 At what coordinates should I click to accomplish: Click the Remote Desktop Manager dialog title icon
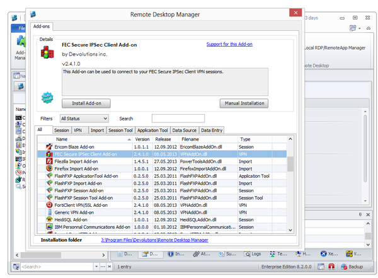point(33,14)
